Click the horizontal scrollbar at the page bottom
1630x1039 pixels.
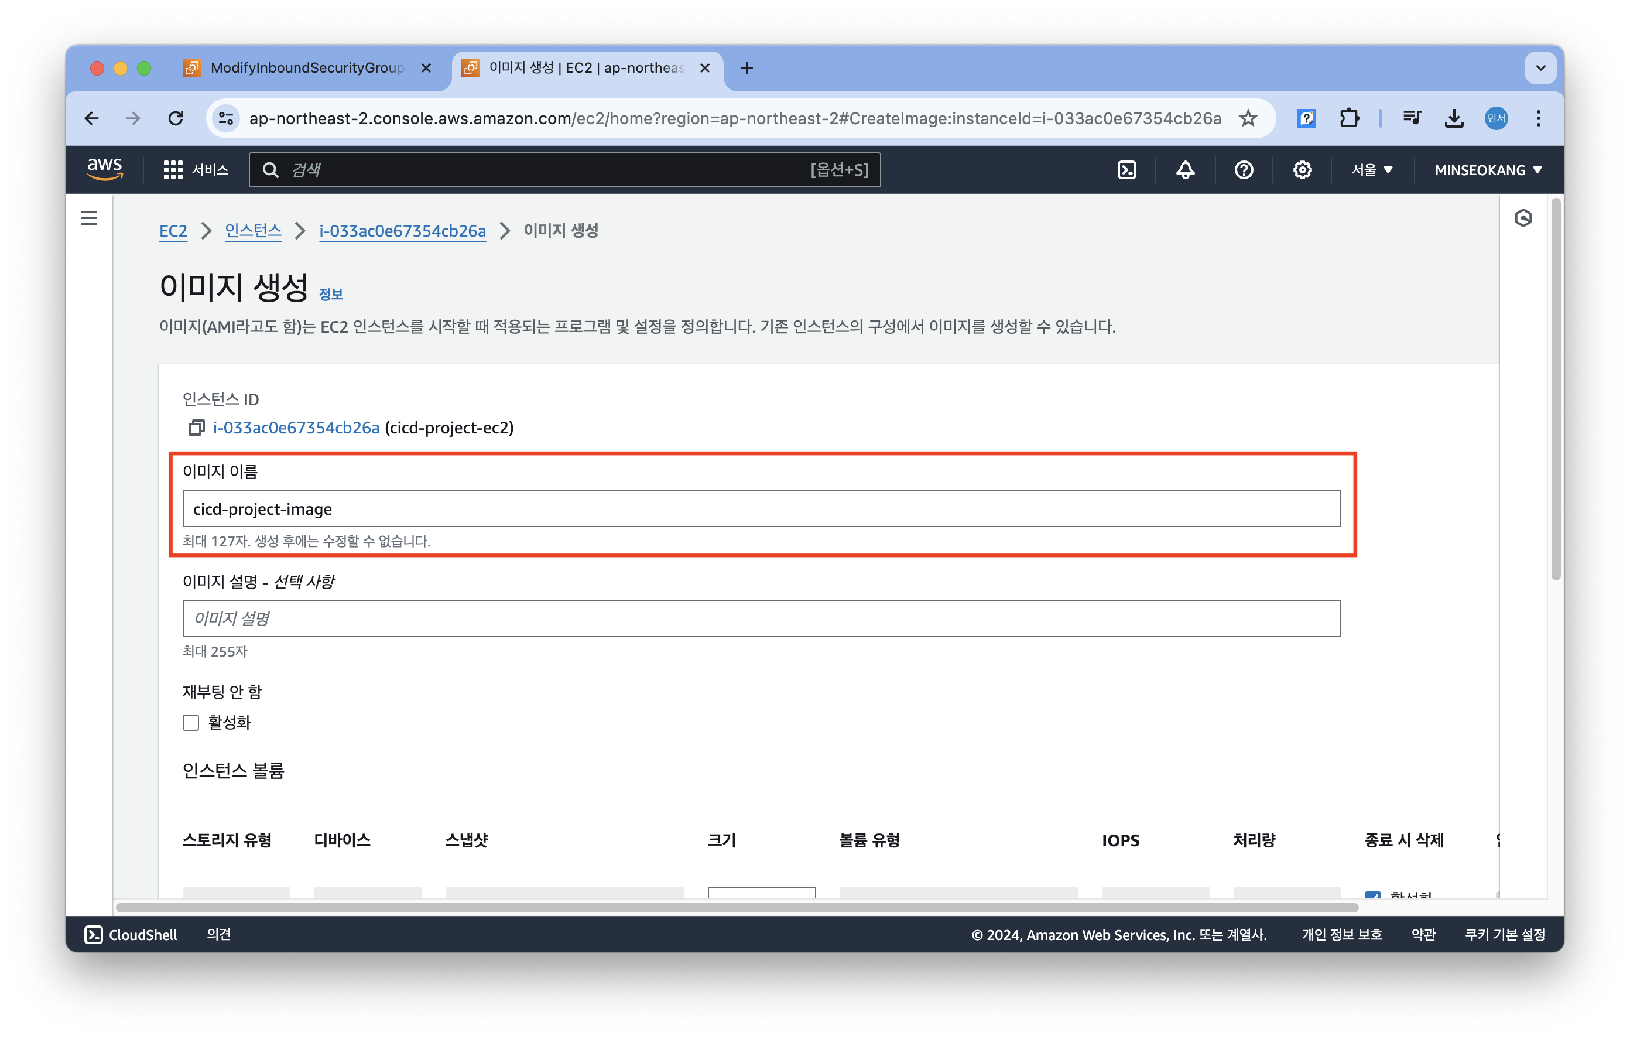coord(737,908)
